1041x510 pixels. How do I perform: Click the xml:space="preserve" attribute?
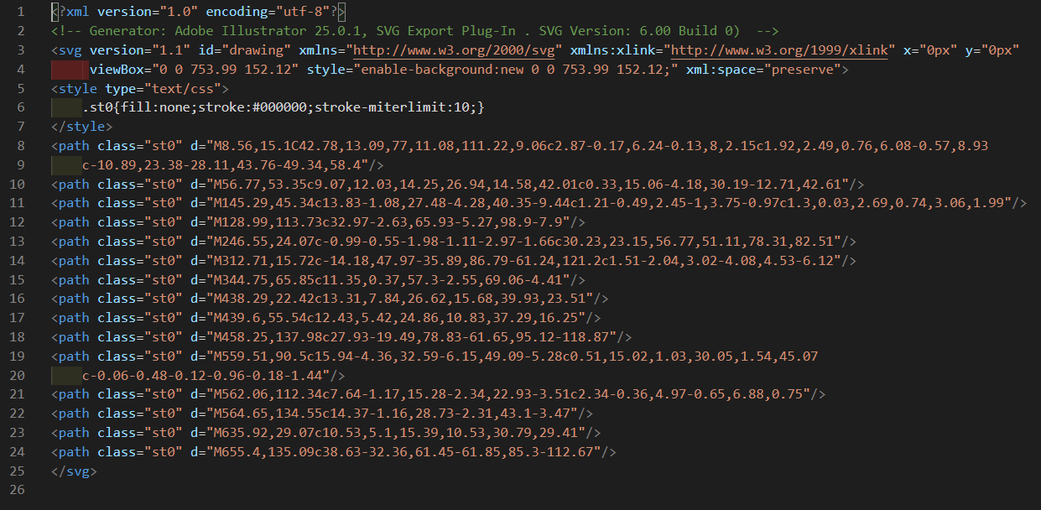[766, 70]
